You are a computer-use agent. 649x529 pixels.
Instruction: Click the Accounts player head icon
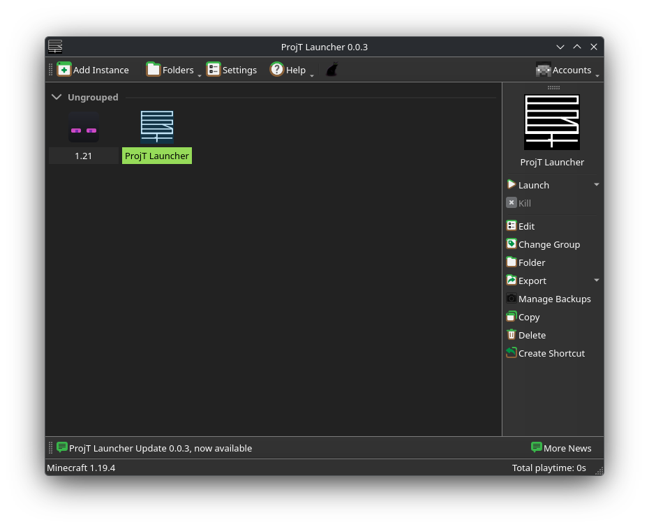pos(544,69)
